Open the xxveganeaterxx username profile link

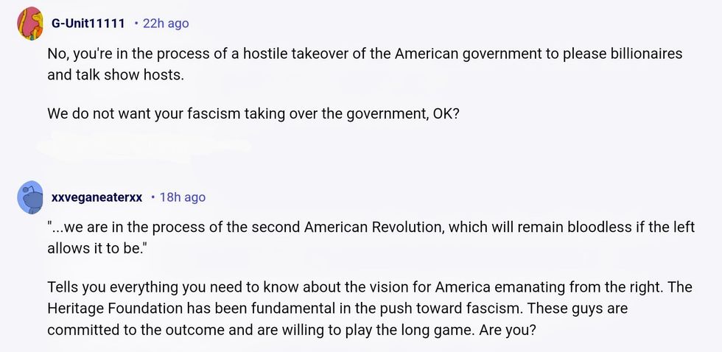tap(97, 197)
